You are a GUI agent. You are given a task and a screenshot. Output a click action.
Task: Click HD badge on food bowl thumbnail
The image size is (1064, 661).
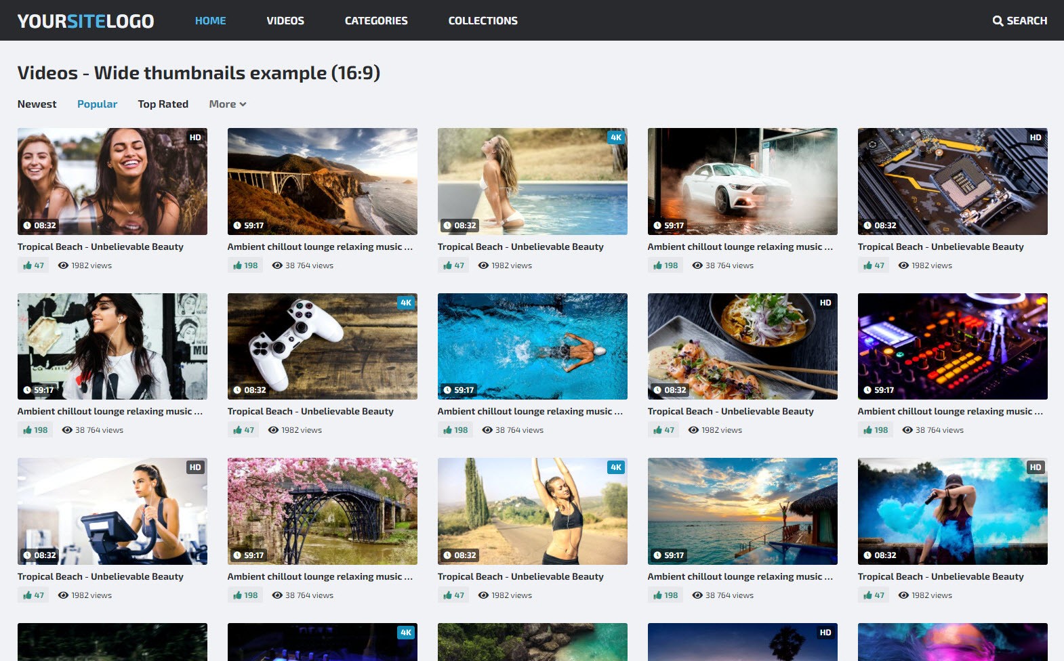825,303
